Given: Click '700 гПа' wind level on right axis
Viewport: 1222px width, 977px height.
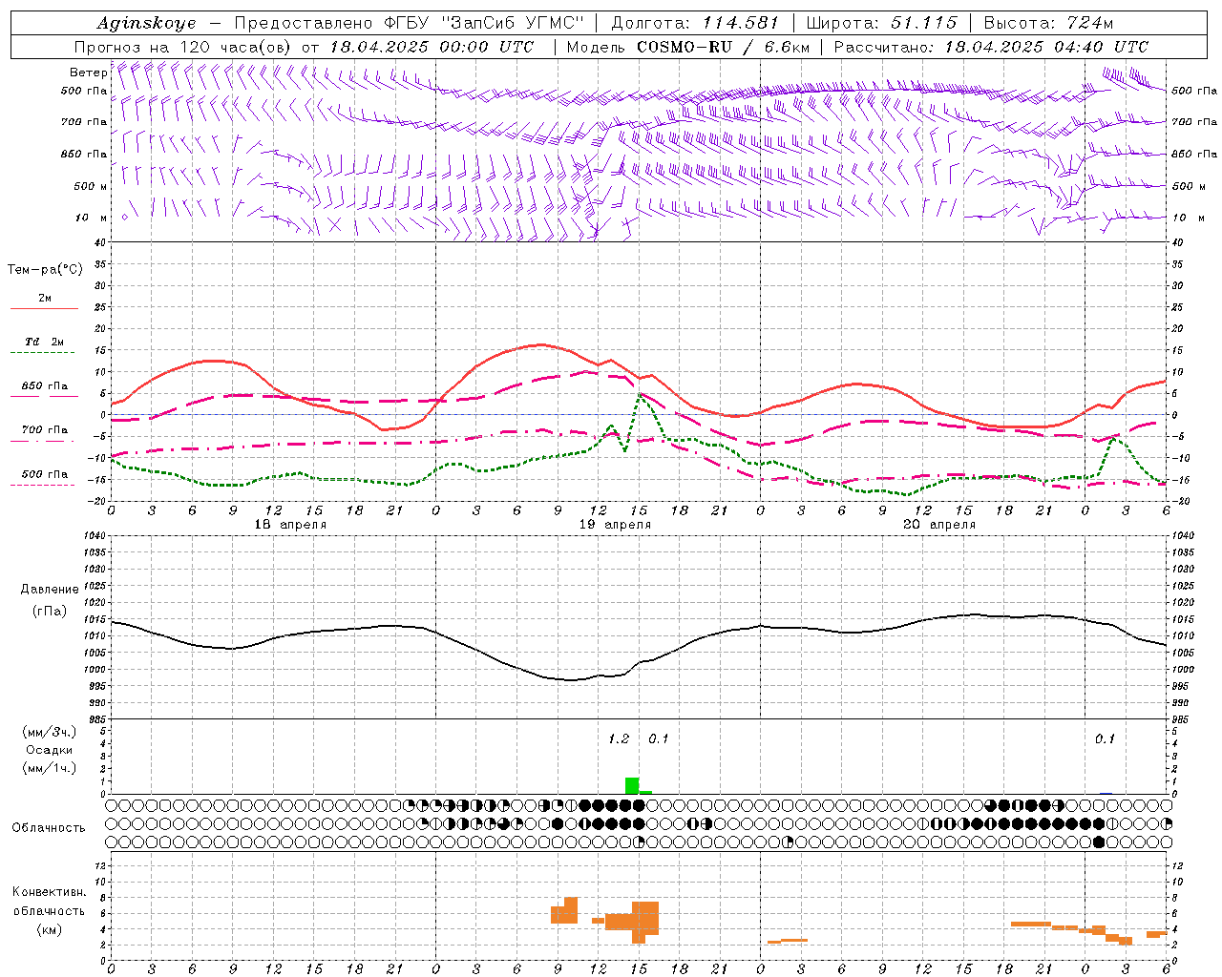Looking at the screenshot, I should click(1194, 122).
